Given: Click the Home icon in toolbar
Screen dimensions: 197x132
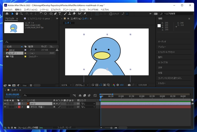Looking at the screenshot, I should tap(7, 14).
